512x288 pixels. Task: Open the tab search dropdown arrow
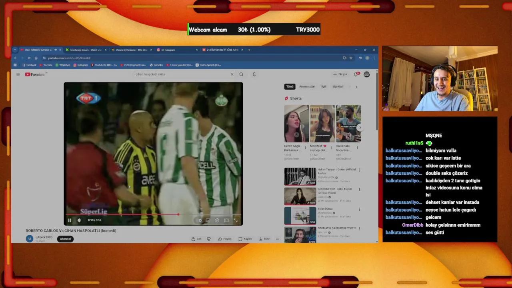pos(15,50)
